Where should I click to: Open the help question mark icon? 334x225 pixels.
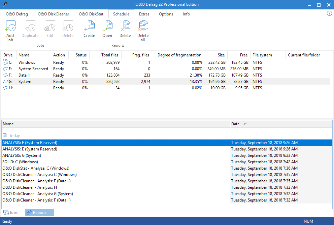329,13
